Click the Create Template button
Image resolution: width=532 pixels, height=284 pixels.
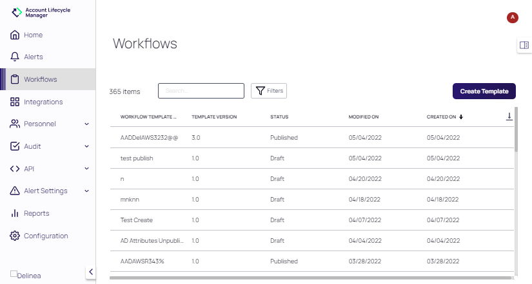coord(484,91)
